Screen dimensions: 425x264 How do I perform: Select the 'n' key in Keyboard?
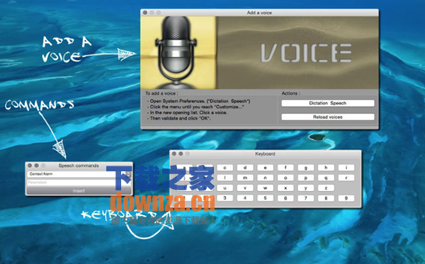(266, 178)
